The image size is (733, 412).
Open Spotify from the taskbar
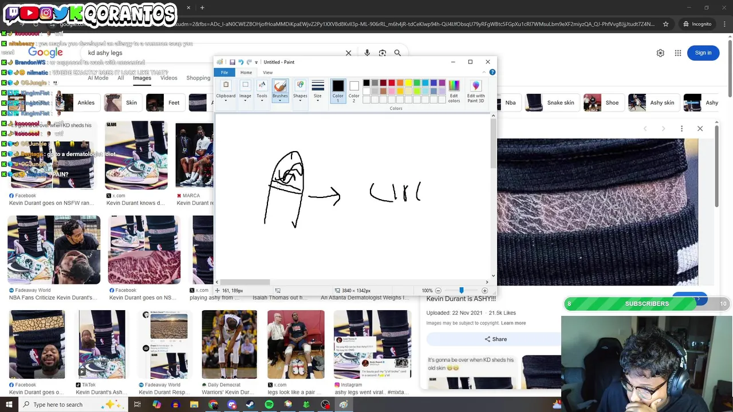pos(269,405)
